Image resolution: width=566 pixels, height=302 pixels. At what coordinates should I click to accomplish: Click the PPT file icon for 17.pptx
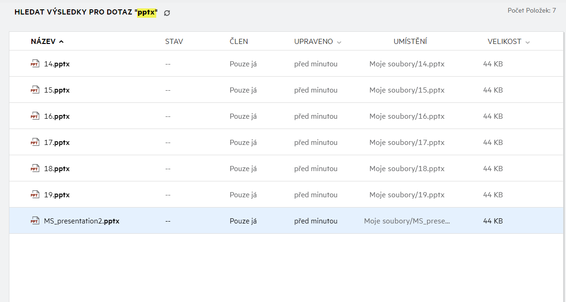tap(35, 142)
